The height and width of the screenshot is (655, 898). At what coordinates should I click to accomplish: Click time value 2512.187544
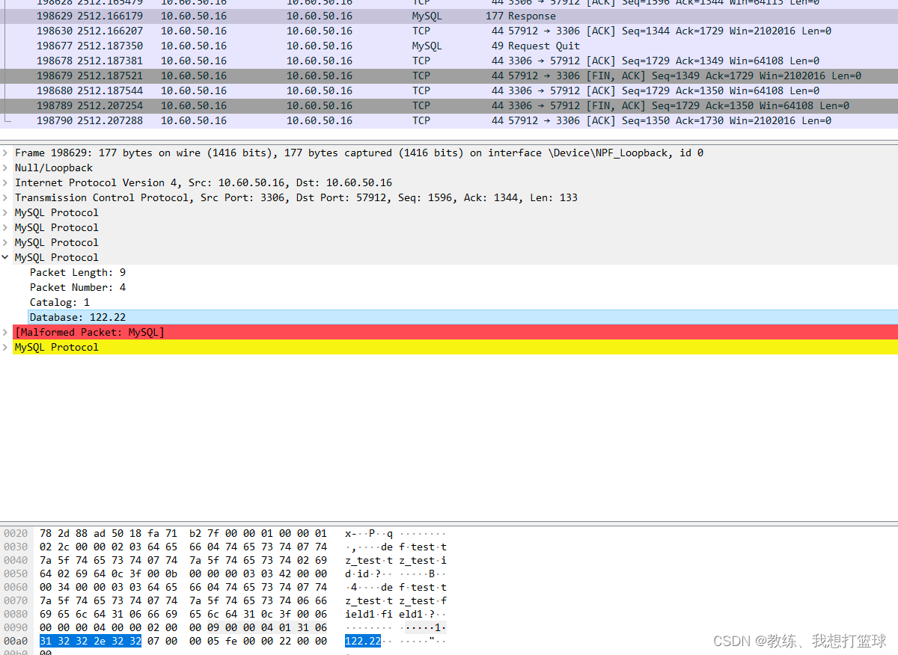coord(110,90)
